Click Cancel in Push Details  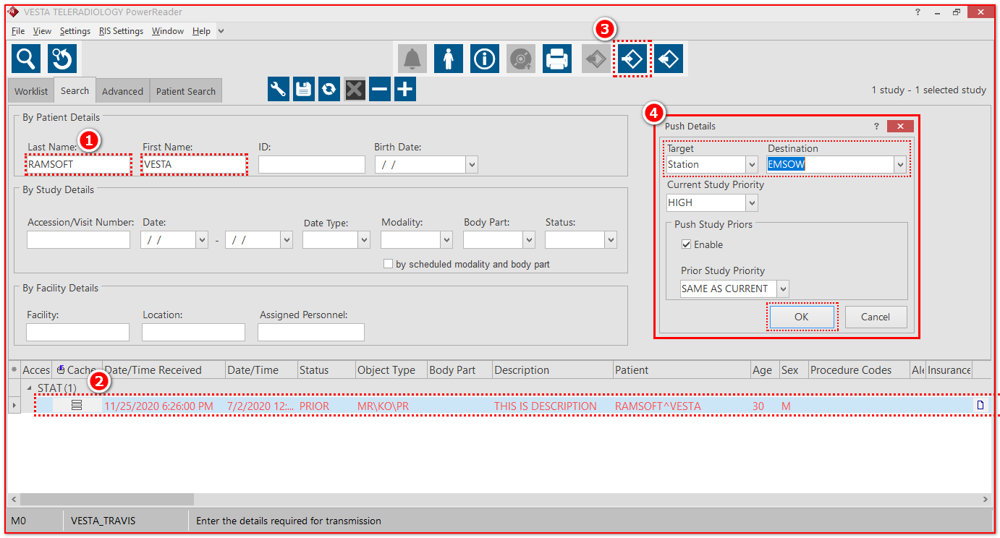876,317
